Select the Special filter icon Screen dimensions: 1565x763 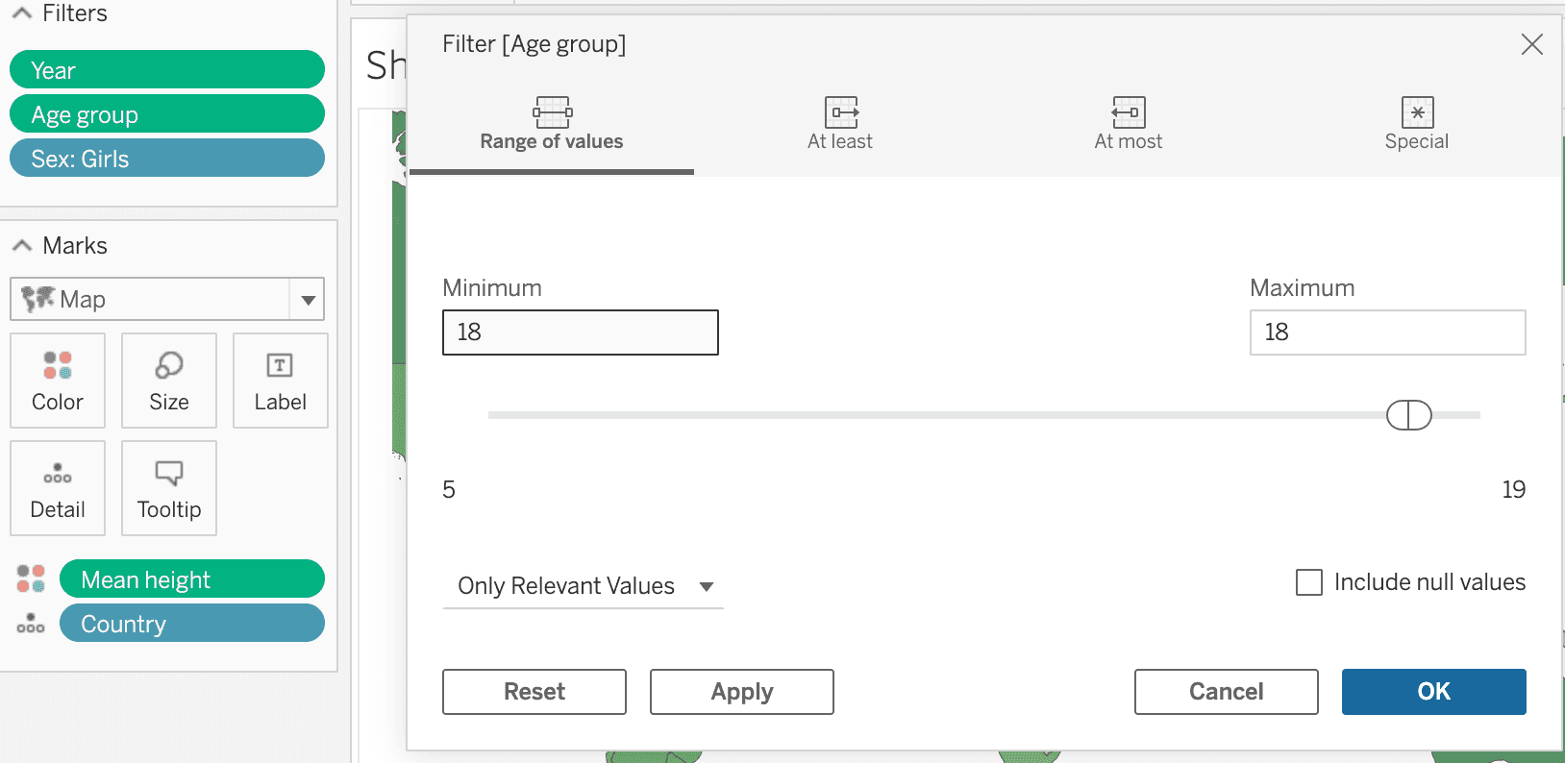[1416, 112]
